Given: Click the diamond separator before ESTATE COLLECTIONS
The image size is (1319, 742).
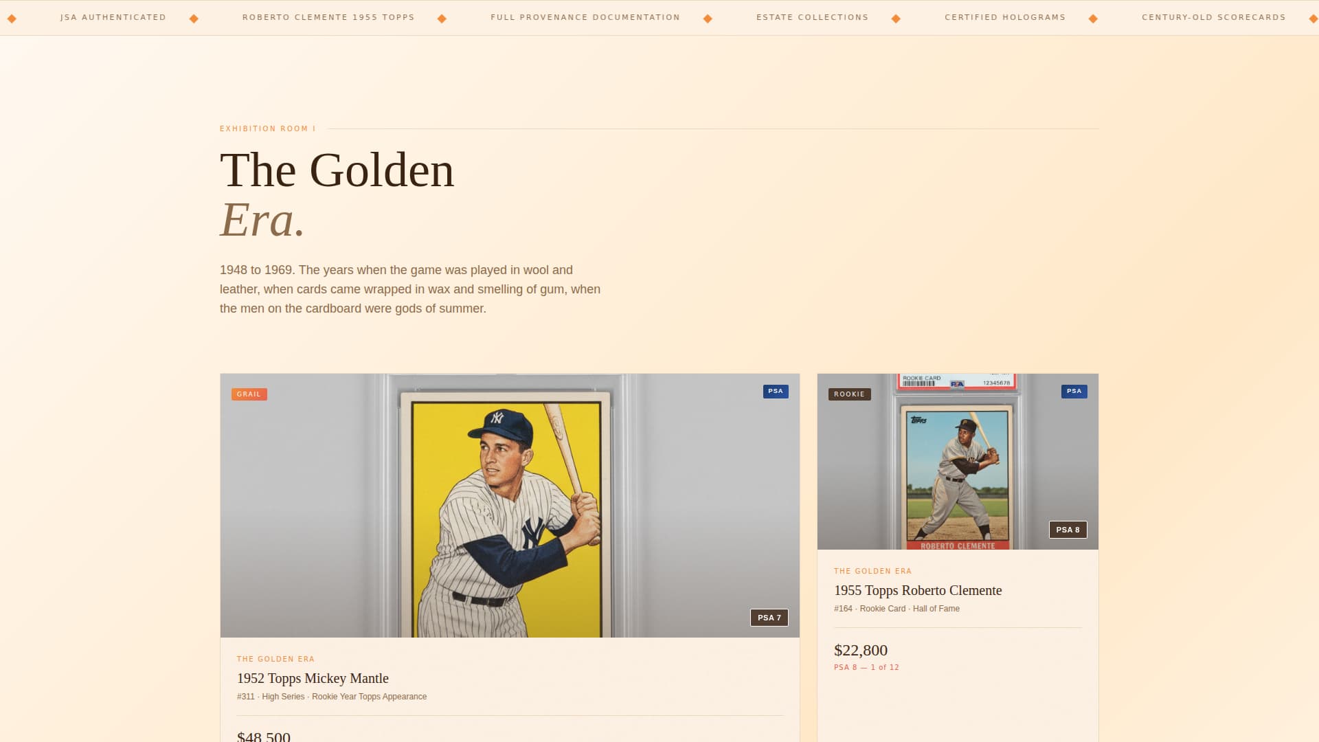Looking at the screenshot, I should (706, 18).
